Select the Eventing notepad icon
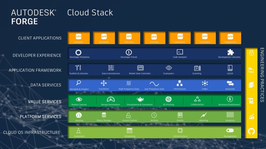The height and width of the screenshot is (149, 266). 197,68
